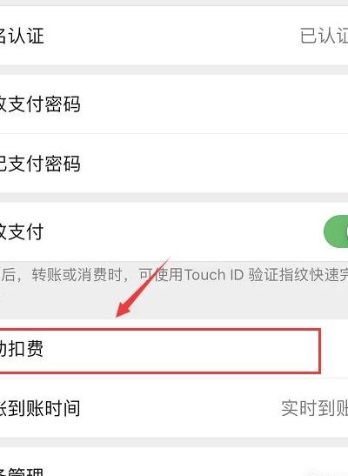Tap the 实时到账 real-time arrival value
348x476 pixels.
click(x=315, y=408)
